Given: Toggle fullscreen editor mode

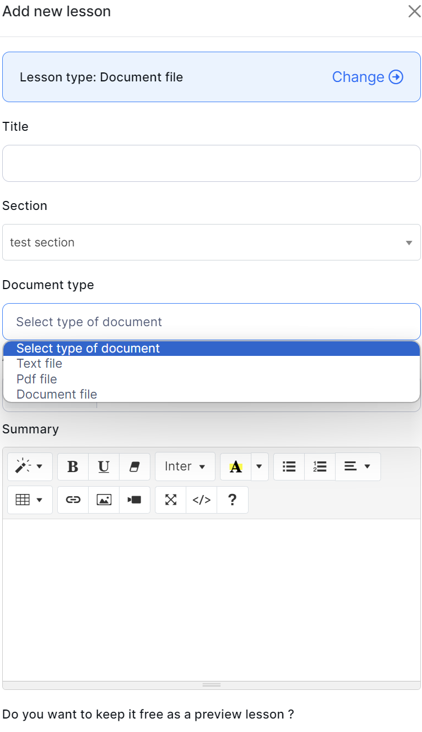Looking at the screenshot, I should pyautogui.click(x=171, y=500).
